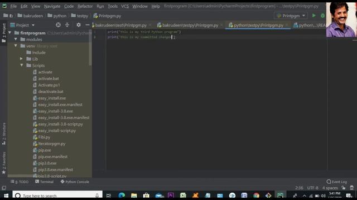Collapse Scripts folder
This screenshot has height=200, width=357.
click(x=22, y=66)
